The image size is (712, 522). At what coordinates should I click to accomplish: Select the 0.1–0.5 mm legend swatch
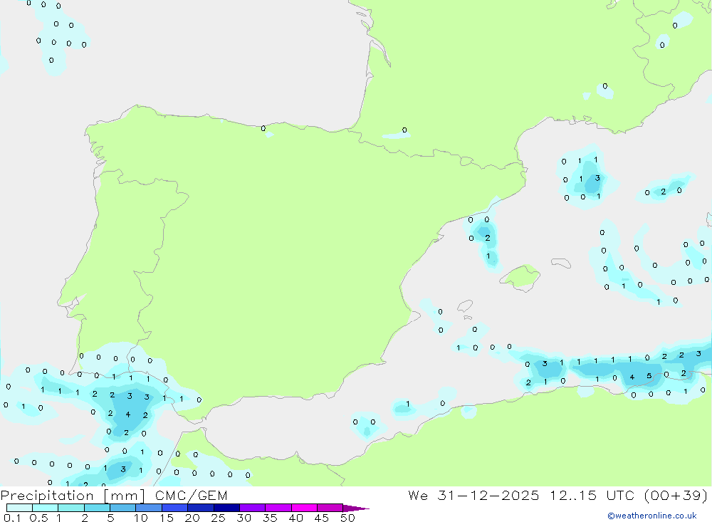(x=19, y=508)
